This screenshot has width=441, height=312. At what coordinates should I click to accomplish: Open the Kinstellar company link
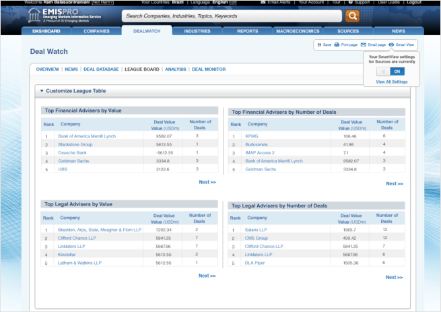pyautogui.click(x=67, y=255)
